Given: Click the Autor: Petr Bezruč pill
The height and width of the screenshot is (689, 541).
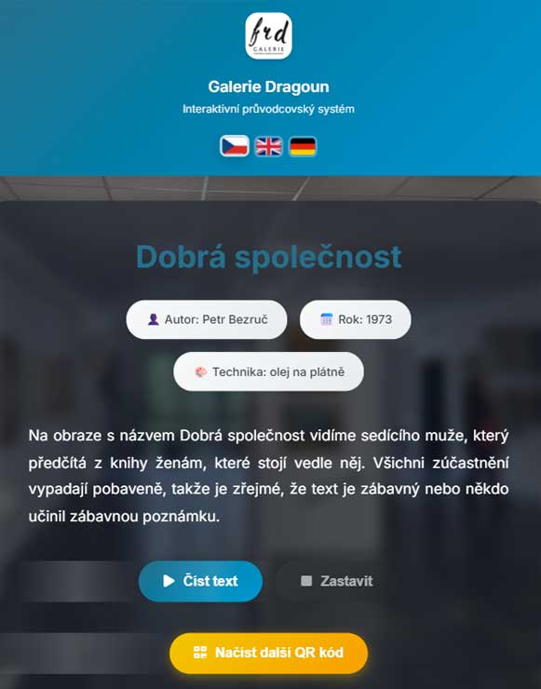Looking at the screenshot, I should click(x=207, y=319).
